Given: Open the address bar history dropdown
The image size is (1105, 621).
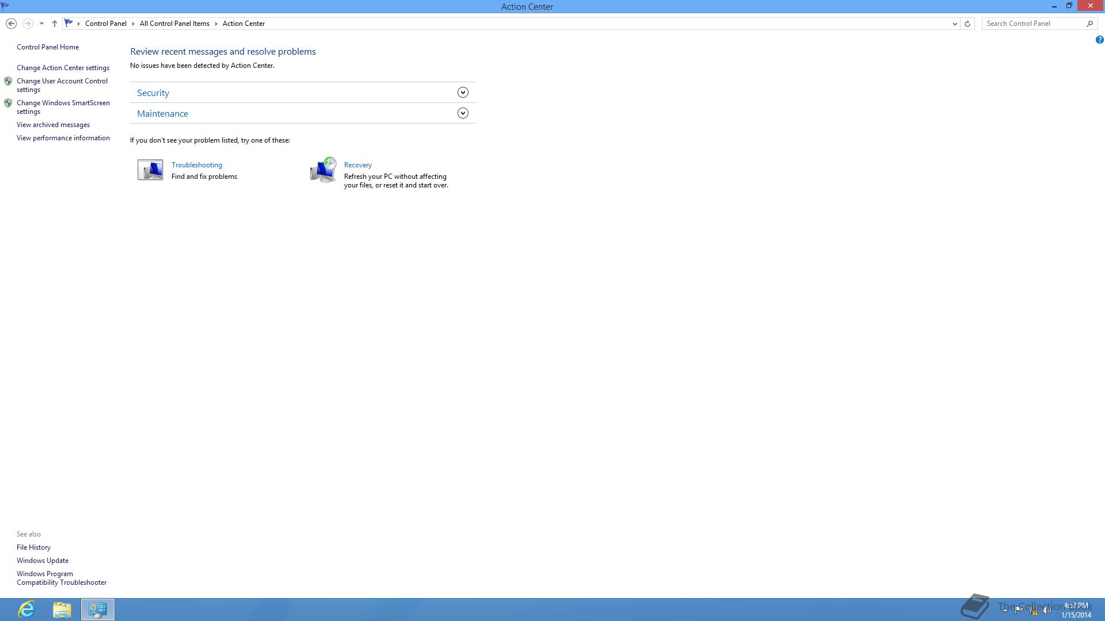Looking at the screenshot, I should click(955, 24).
